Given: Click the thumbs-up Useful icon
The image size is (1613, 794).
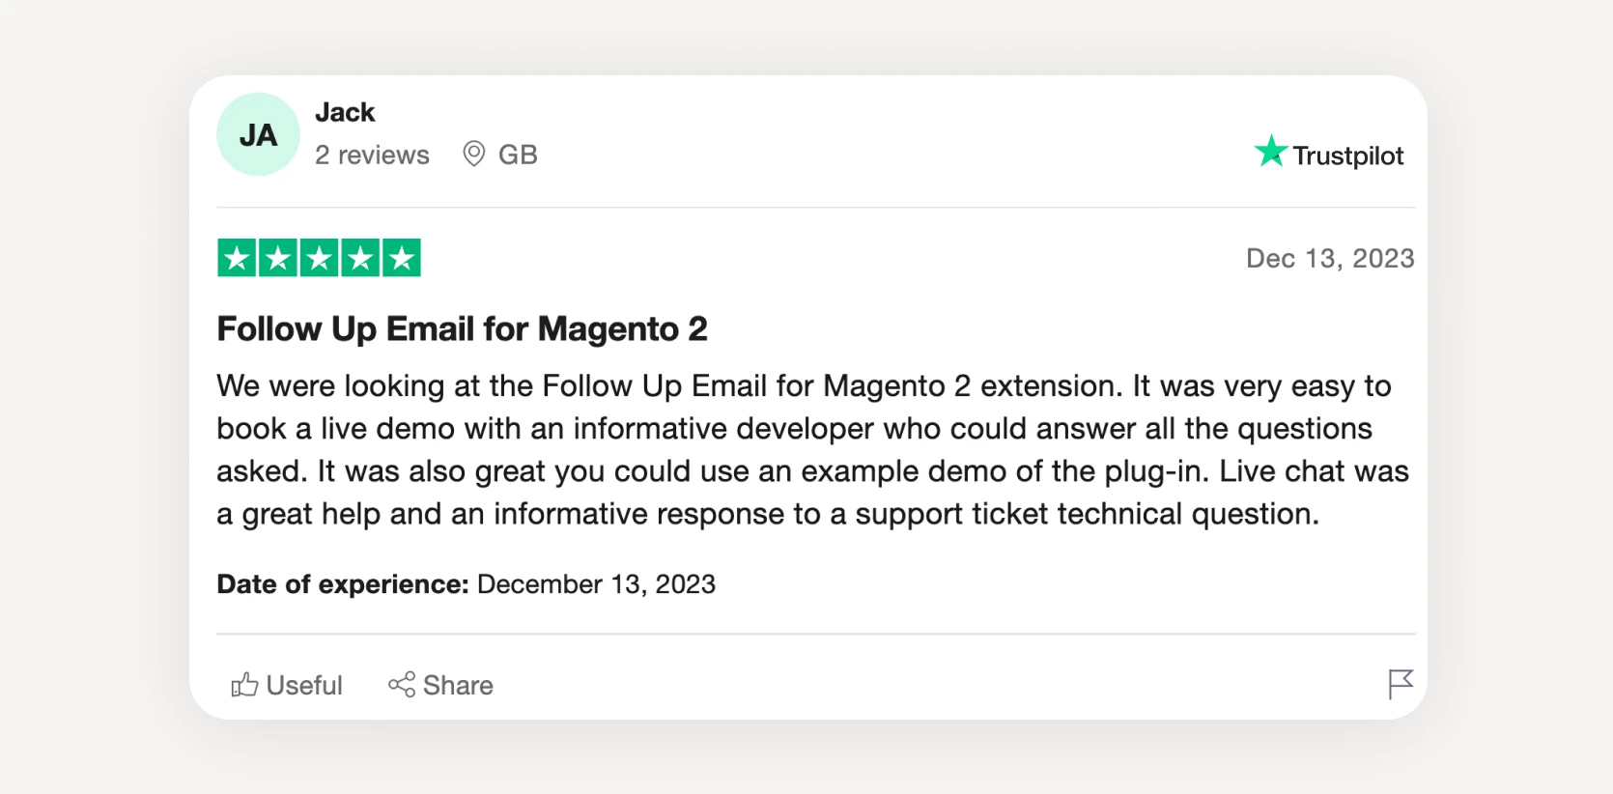Looking at the screenshot, I should click(x=244, y=685).
